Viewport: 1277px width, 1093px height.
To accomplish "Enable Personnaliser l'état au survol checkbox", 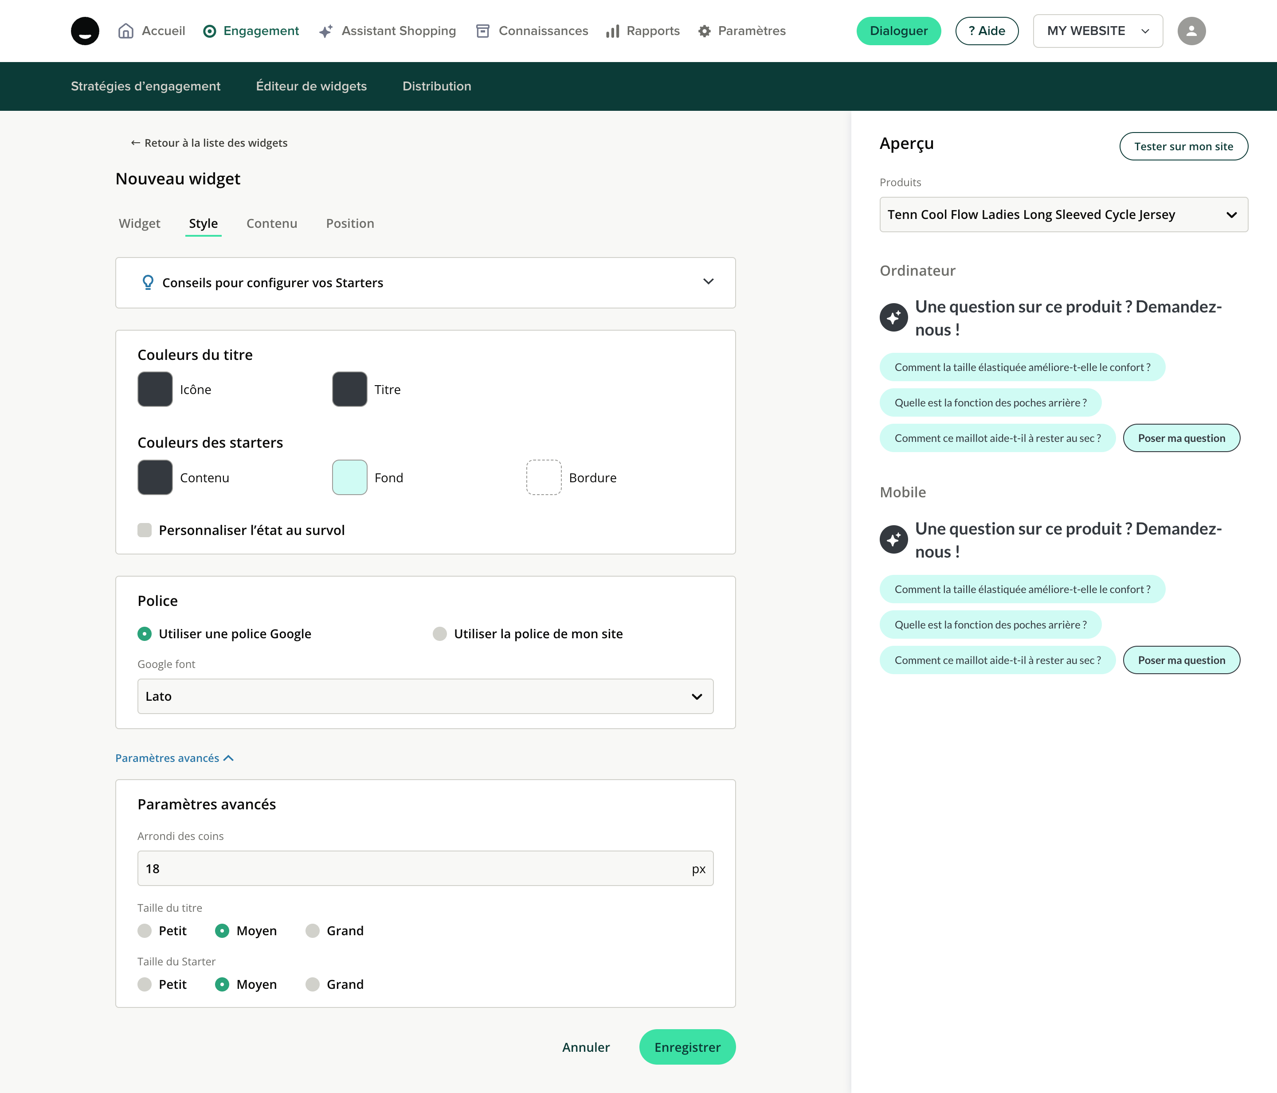I will click(145, 530).
